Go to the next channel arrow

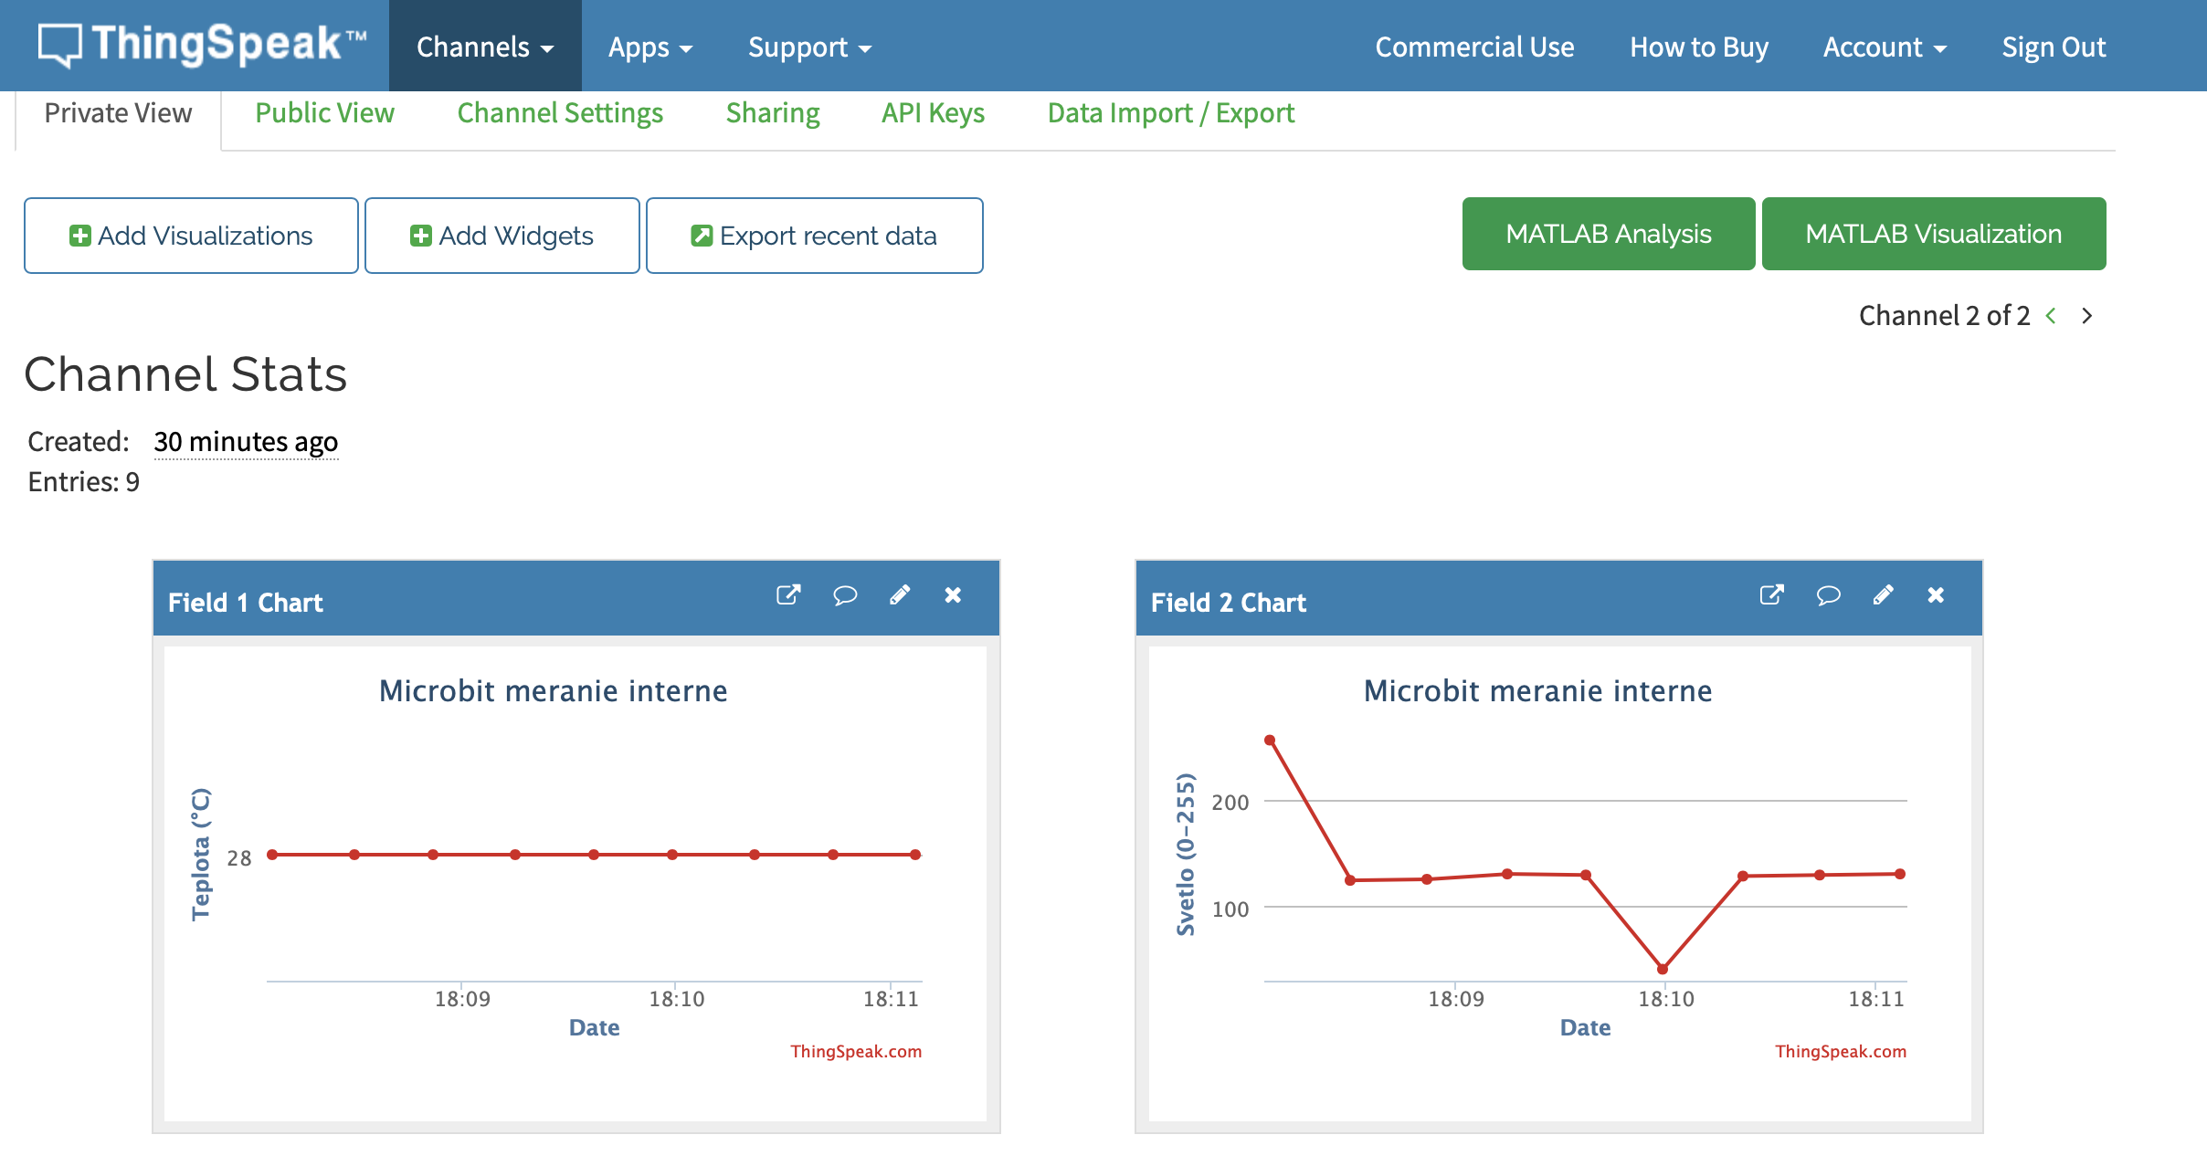2087,316
